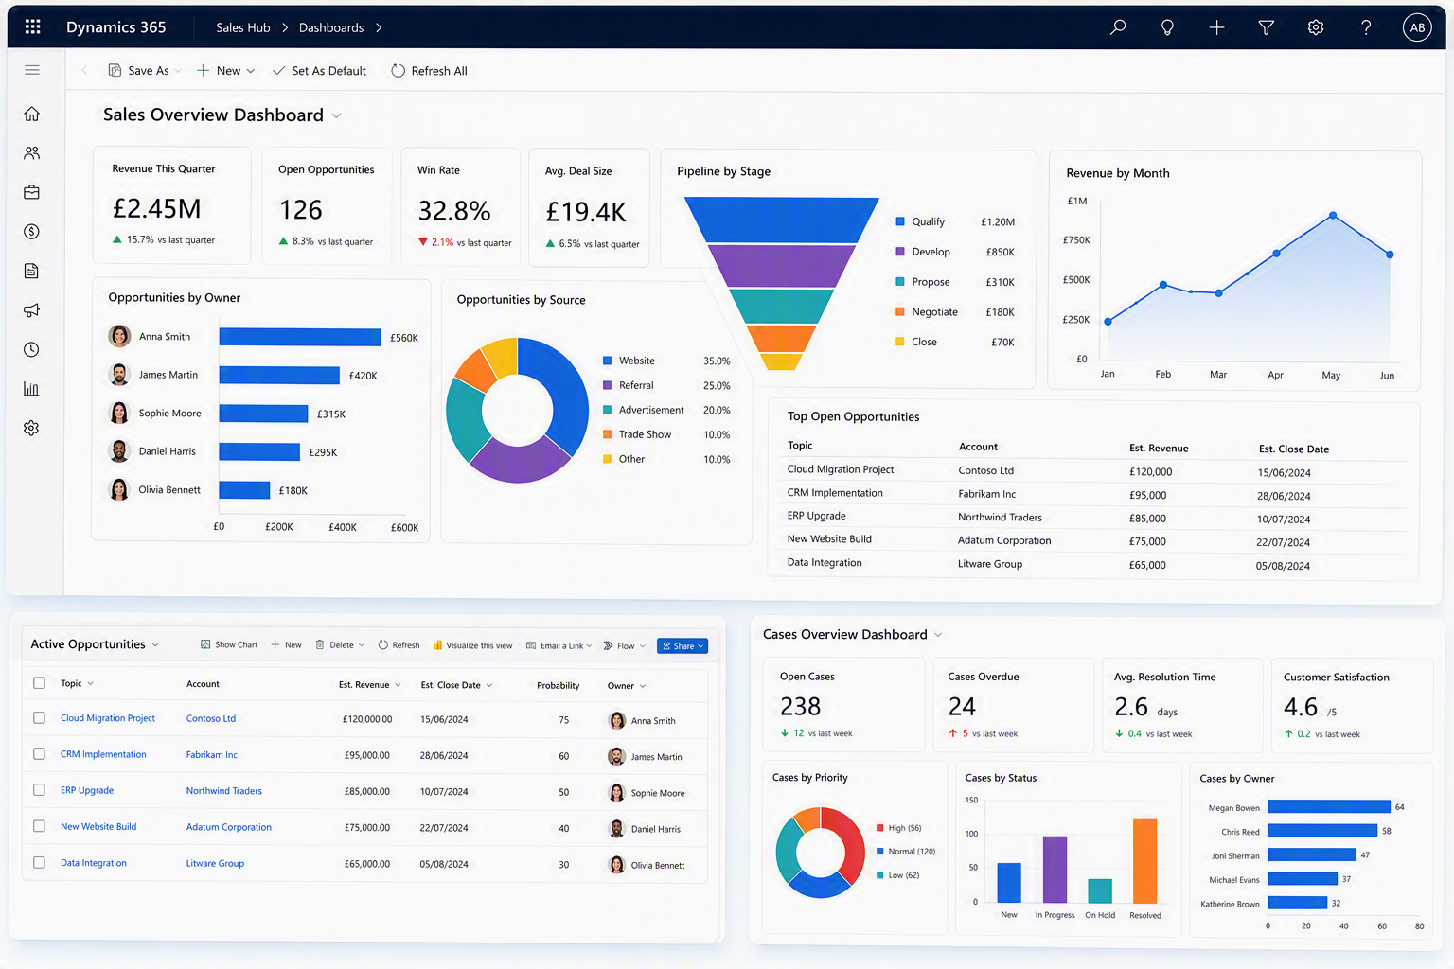
Task: Click the May data point in Revenue by Month
Action: [1333, 216]
